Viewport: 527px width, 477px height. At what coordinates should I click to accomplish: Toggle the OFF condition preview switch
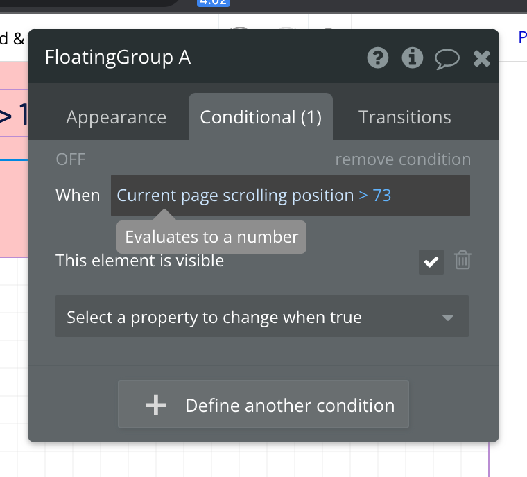(x=71, y=159)
